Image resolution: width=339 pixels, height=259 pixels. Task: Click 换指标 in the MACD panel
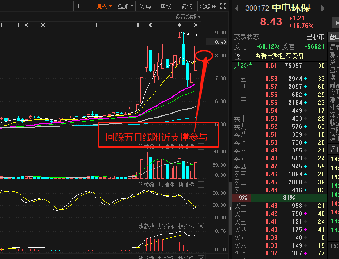coord(186,226)
